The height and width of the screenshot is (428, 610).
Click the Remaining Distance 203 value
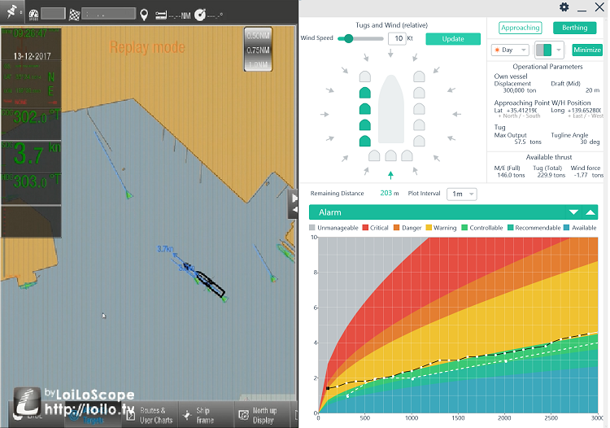386,193
